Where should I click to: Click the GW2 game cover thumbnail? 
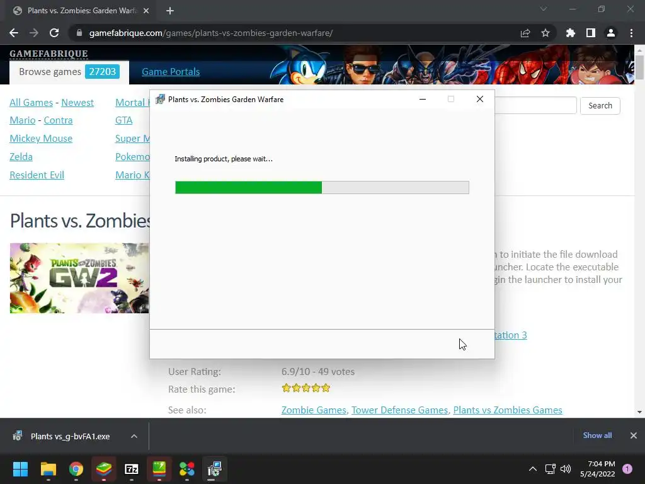79,278
